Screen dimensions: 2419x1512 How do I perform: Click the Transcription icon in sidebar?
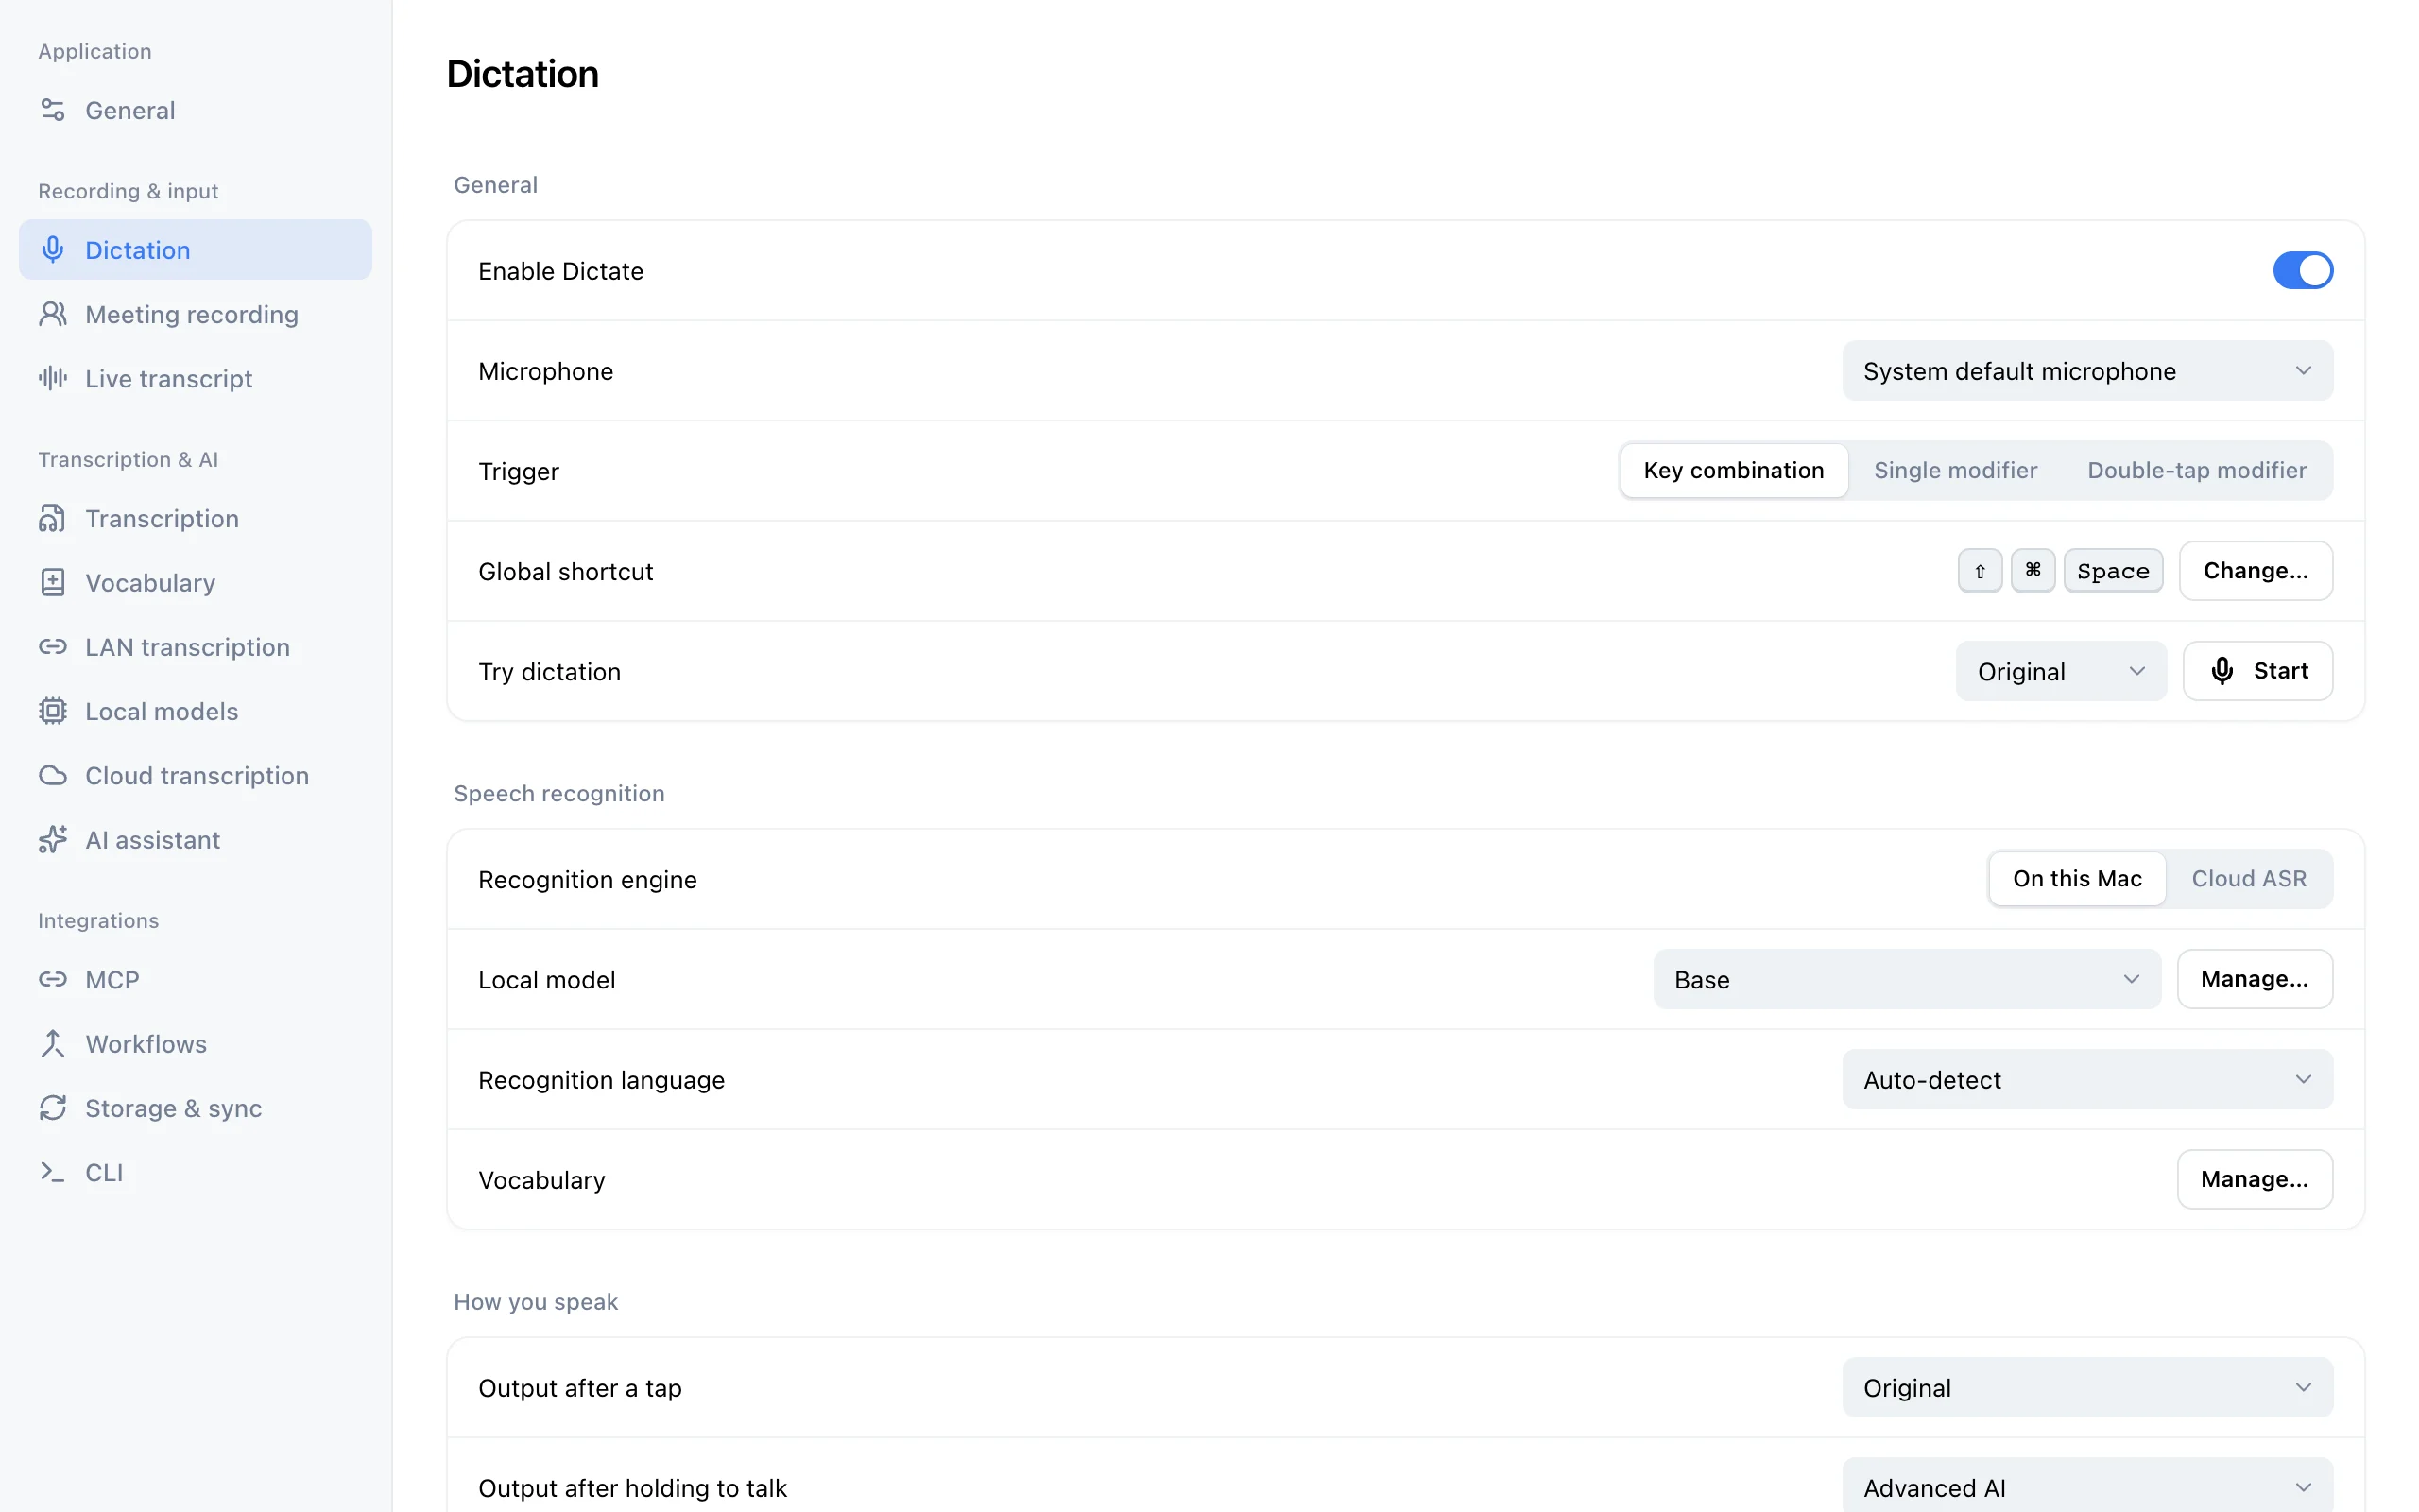(x=53, y=518)
